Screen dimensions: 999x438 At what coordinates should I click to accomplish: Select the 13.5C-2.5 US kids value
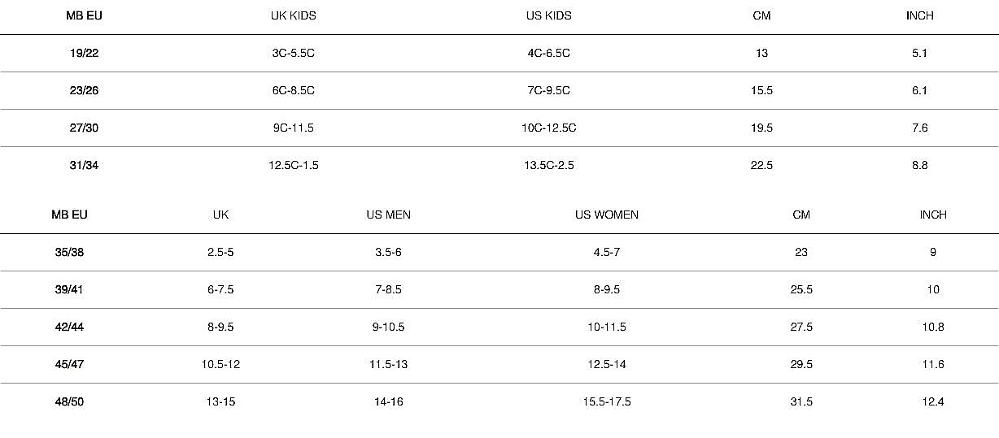549,165
